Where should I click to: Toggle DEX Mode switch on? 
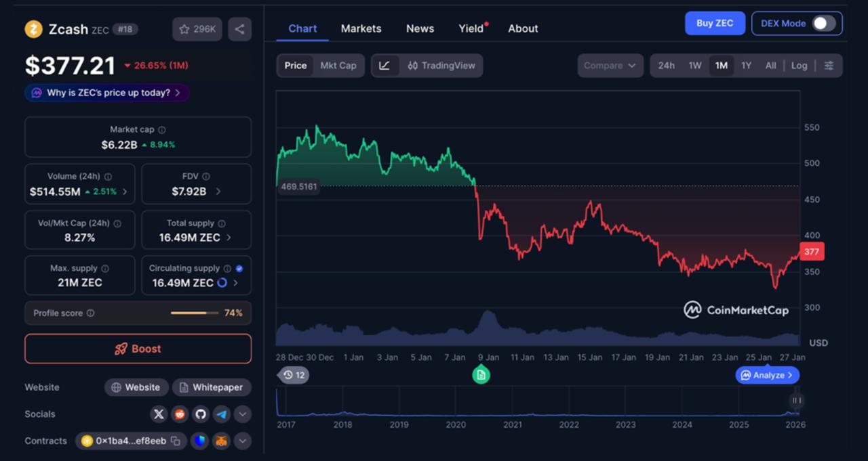tap(823, 23)
